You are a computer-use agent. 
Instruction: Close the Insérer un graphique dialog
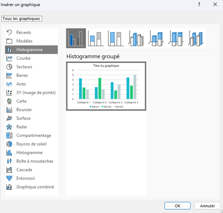(x=215, y=4)
